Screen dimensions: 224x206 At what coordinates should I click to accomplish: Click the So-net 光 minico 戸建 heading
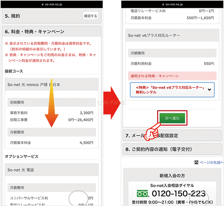pyautogui.click(x=52, y=84)
